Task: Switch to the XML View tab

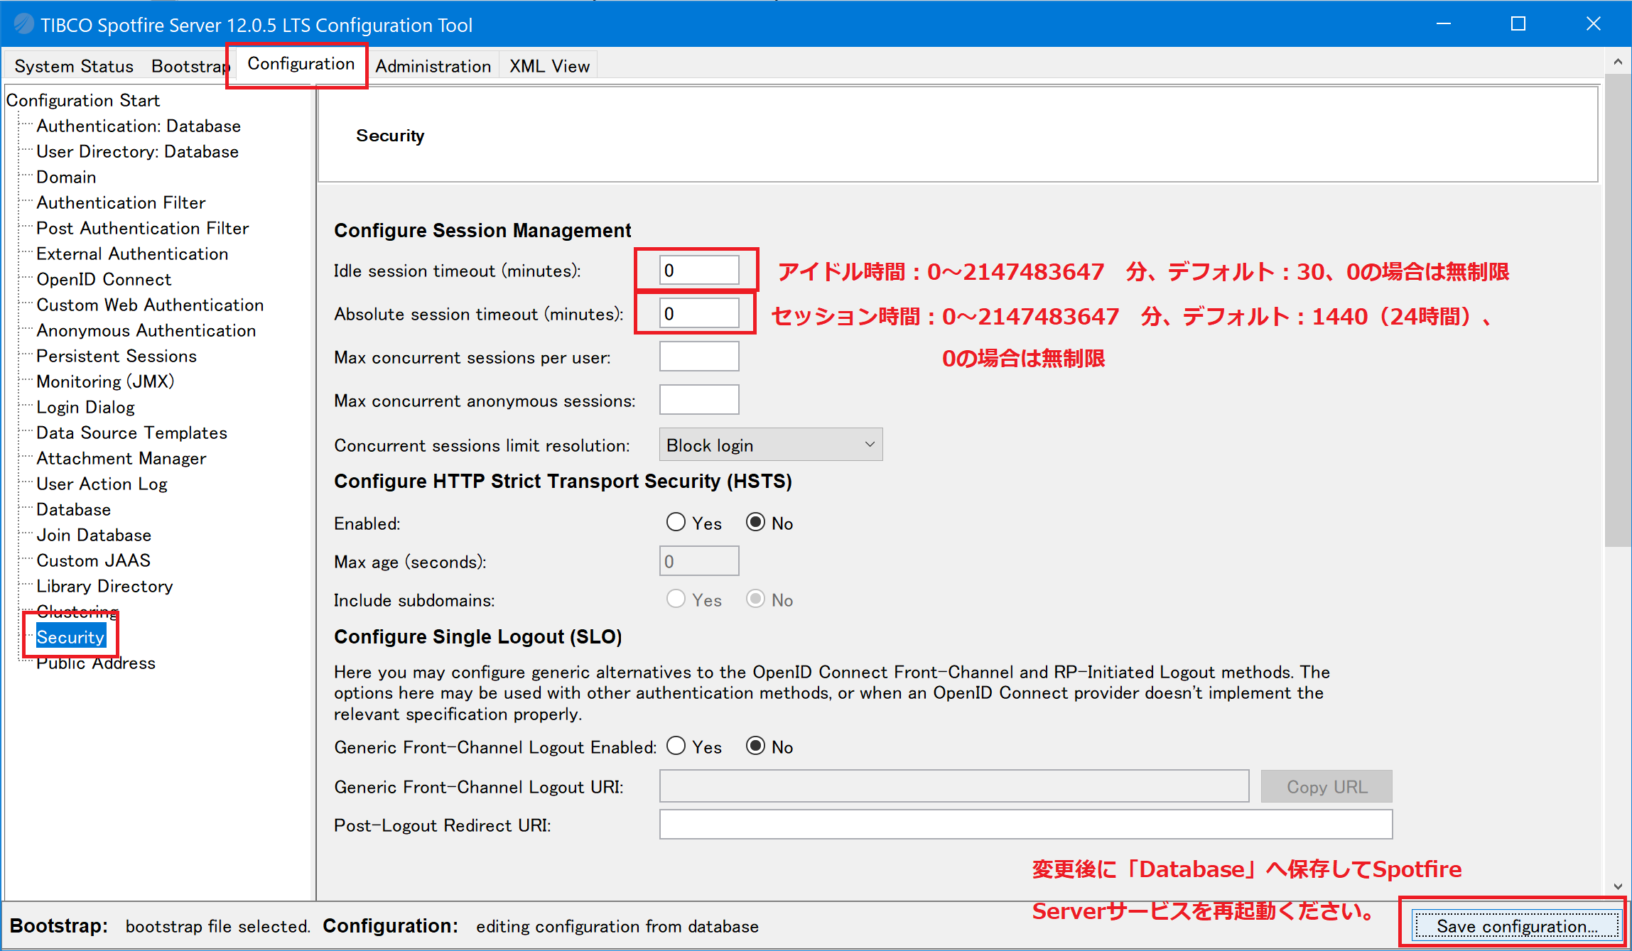Action: [x=549, y=66]
